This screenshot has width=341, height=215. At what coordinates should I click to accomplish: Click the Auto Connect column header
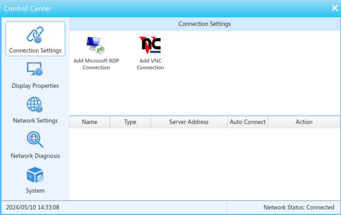point(248,122)
